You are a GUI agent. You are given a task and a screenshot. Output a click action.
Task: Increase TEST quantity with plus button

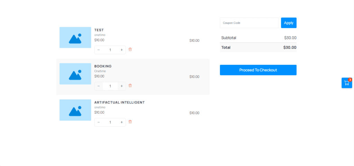122,50
